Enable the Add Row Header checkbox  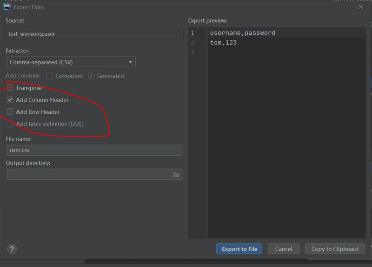(x=10, y=111)
